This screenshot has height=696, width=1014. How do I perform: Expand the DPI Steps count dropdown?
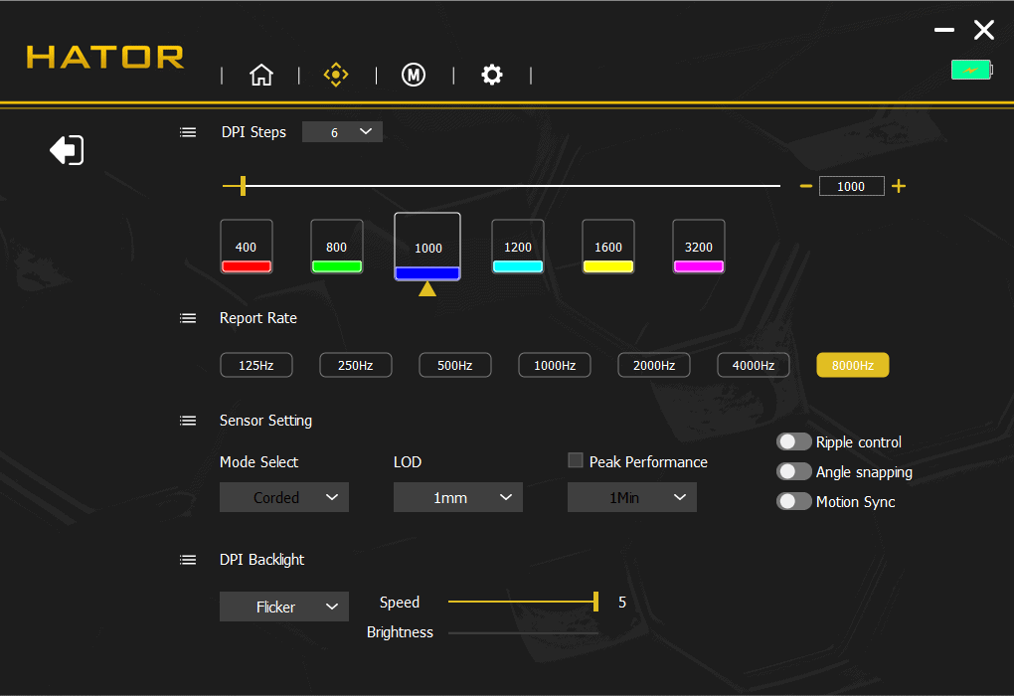(342, 132)
